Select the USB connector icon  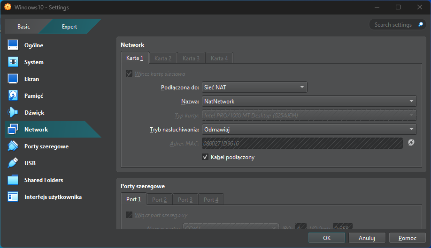[13, 163]
